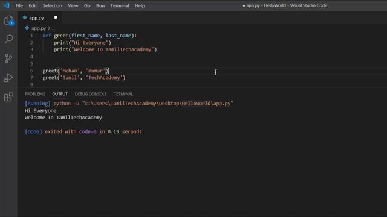Click the [Running] label in output
387x217 pixels.
coord(37,104)
